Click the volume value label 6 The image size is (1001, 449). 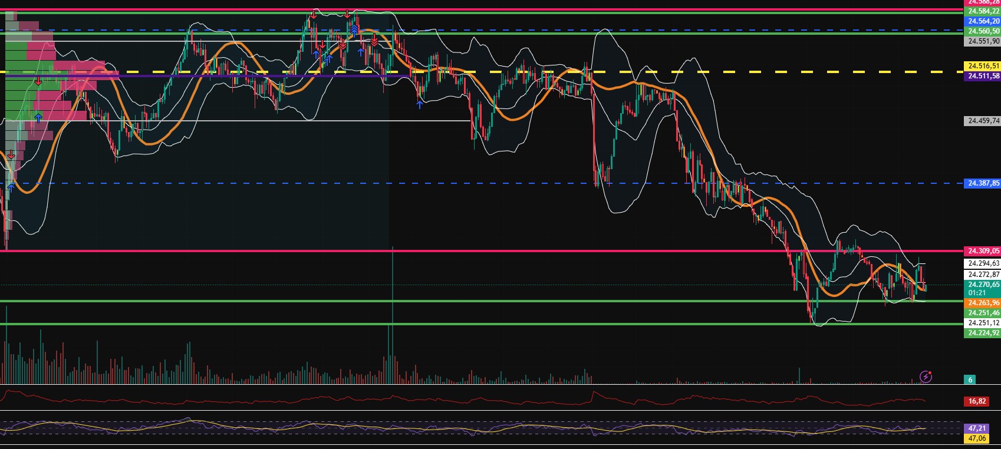970,379
